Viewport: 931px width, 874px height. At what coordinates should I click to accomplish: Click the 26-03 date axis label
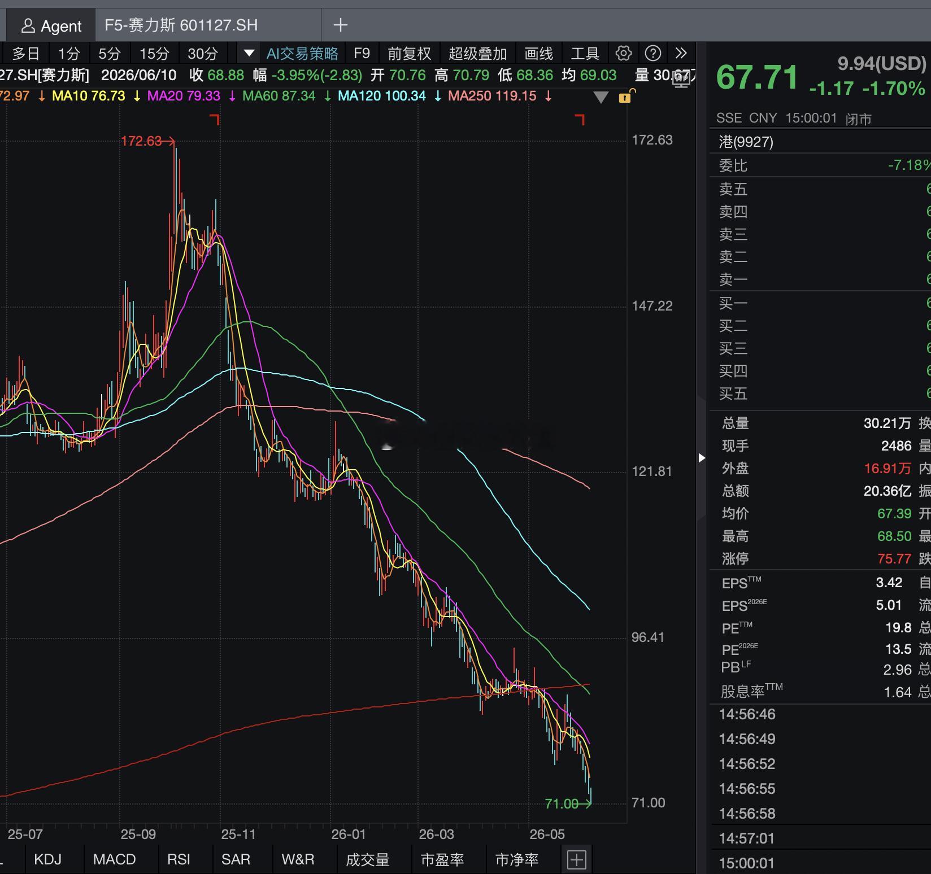(437, 834)
